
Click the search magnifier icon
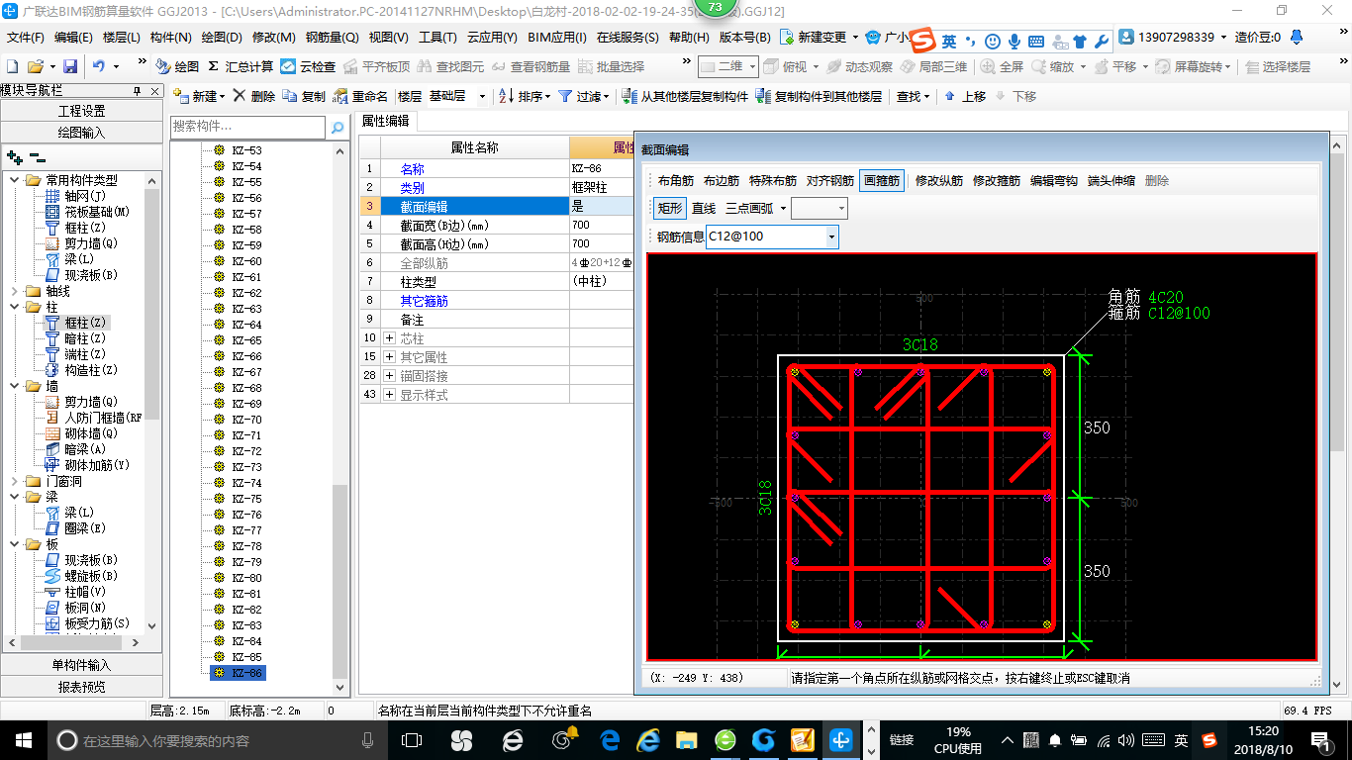point(338,127)
